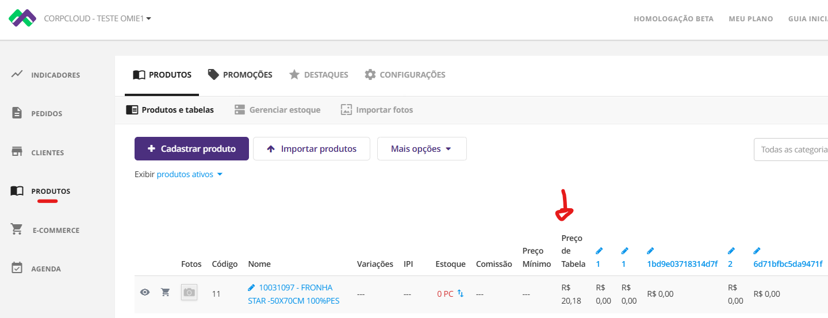Expand the Exibir produtos ativos filter
The height and width of the screenshot is (318, 828).
click(189, 174)
